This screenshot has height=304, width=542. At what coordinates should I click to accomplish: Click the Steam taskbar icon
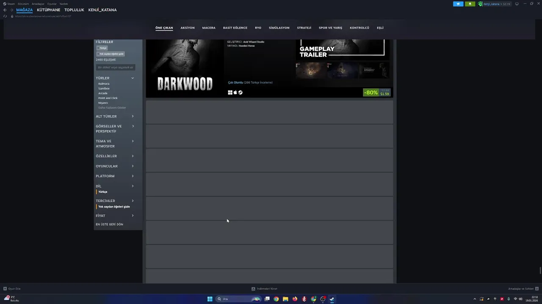point(332,299)
